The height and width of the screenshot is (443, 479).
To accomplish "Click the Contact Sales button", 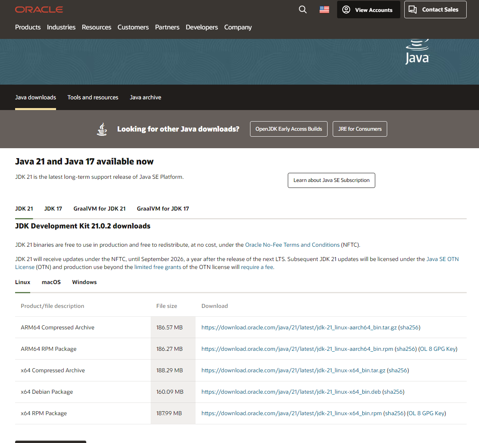I will point(435,10).
